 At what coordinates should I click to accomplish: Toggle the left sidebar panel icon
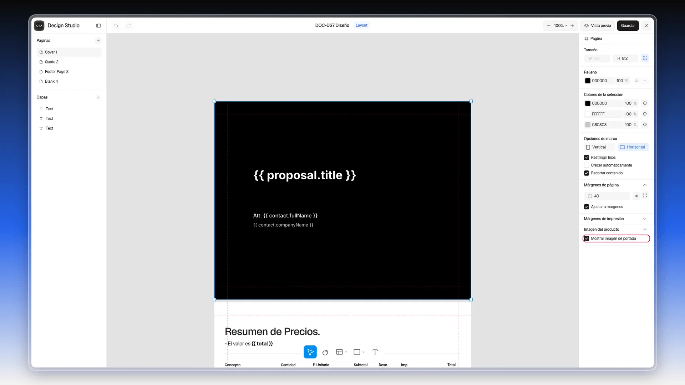pos(98,26)
